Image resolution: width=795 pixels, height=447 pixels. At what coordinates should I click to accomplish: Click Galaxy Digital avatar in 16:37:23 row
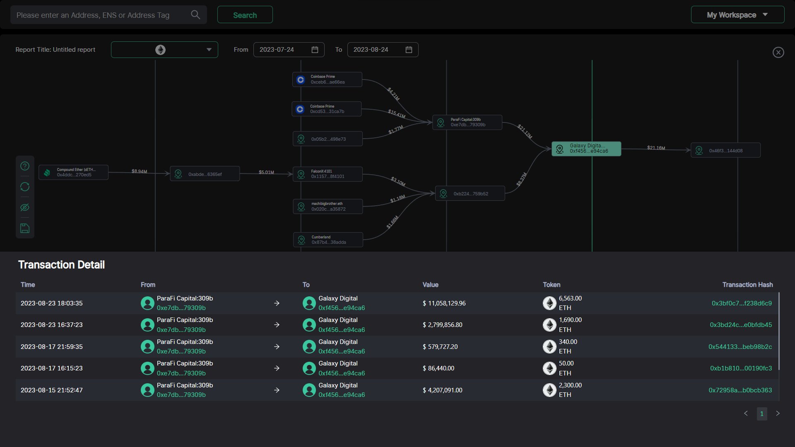(x=309, y=325)
